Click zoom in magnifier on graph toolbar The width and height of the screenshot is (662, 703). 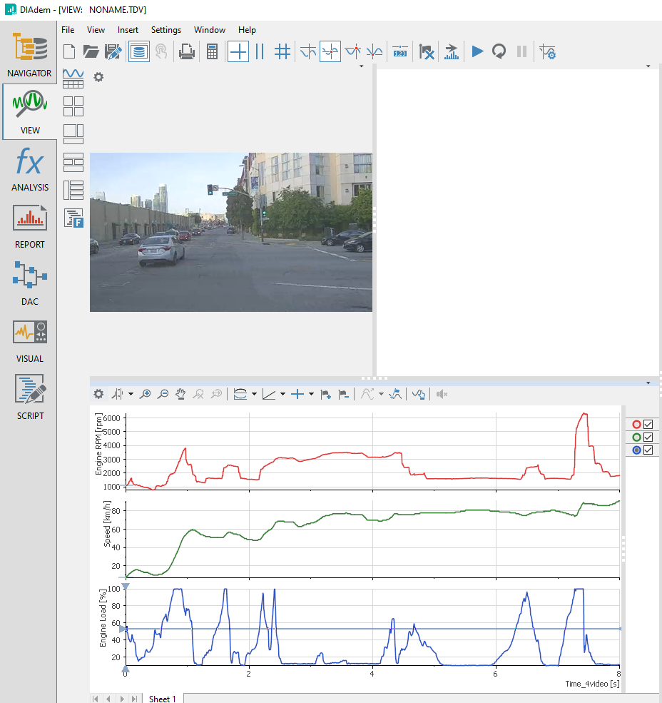point(146,394)
